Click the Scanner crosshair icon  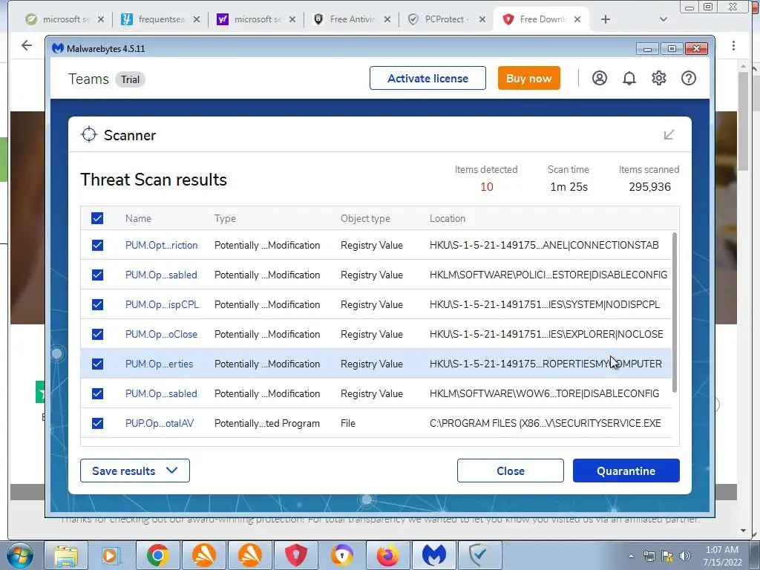click(x=89, y=135)
